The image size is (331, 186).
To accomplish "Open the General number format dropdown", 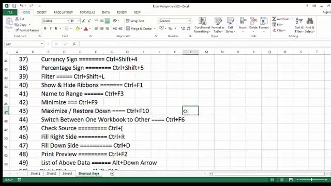I will [x=189, y=21].
